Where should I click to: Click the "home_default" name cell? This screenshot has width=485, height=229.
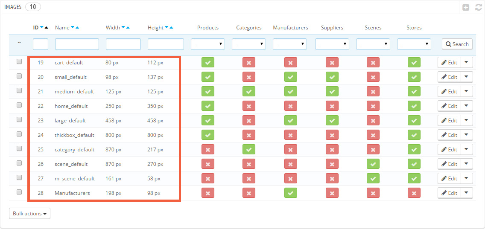pos(71,106)
